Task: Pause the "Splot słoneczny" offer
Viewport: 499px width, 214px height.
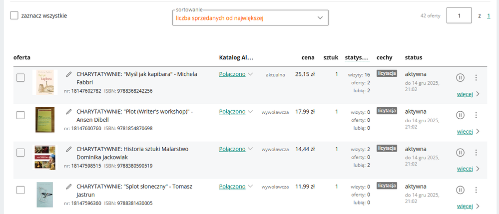Action: pos(460,190)
